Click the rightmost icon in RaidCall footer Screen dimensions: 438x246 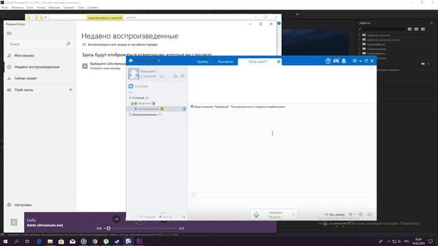[370, 215]
